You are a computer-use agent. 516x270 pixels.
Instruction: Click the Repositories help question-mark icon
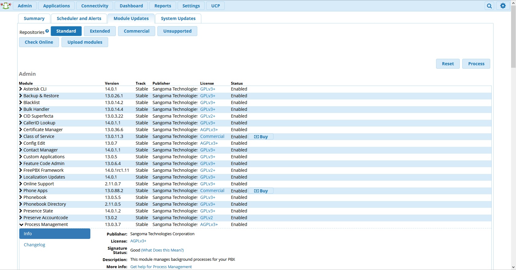pyautogui.click(x=47, y=31)
